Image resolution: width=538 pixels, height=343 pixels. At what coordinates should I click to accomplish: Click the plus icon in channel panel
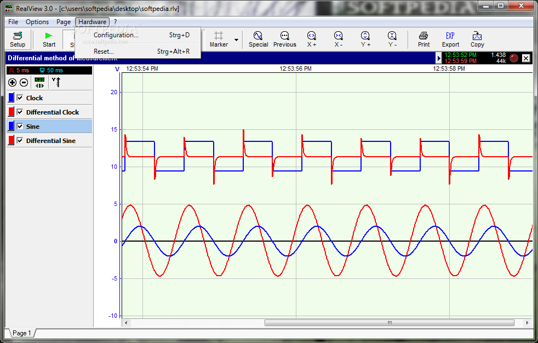[x=13, y=82]
